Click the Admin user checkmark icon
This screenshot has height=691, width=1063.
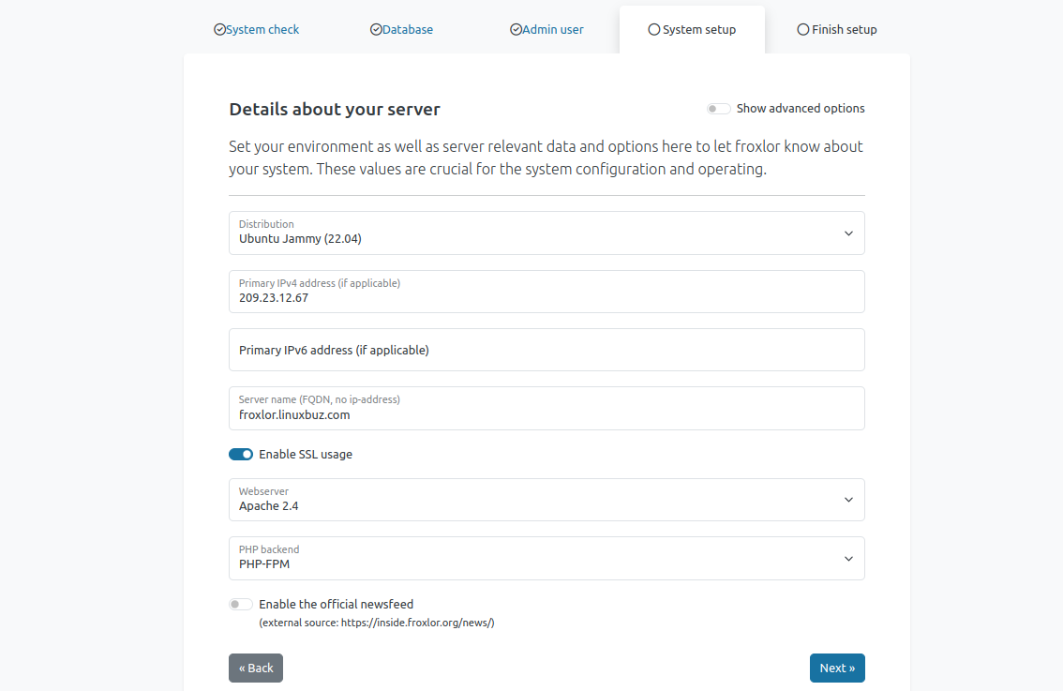pyautogui.click(x=516, y=30)
